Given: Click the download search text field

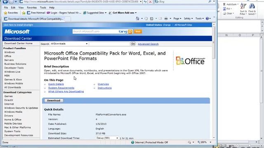Looking at the screenshot, I should coord(110,44).
